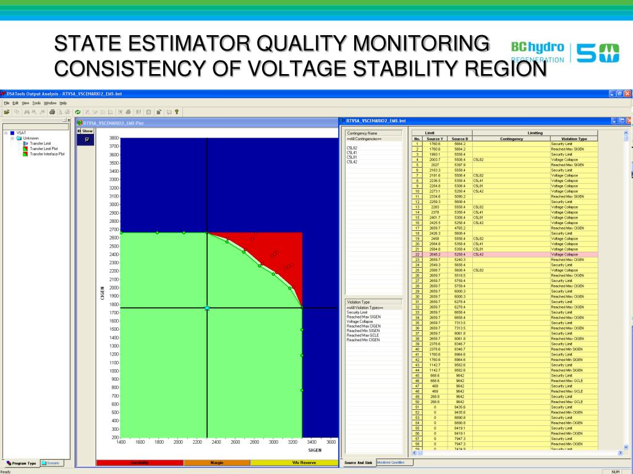Open the Edit menu
Viewport: 633px width, 474px height.
click(x=15, y=103)
